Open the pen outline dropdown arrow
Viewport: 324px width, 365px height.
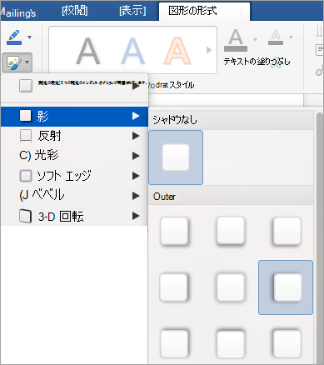[29, 37]
